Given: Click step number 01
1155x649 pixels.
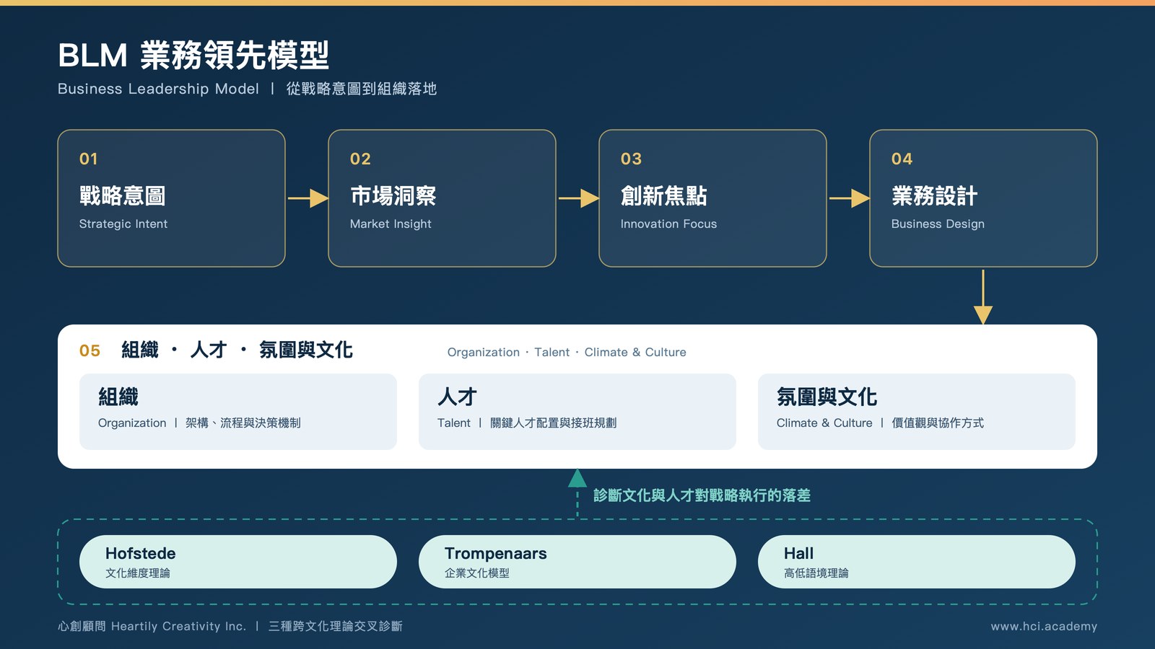Looking at the screenshot, I should [89, 159].
